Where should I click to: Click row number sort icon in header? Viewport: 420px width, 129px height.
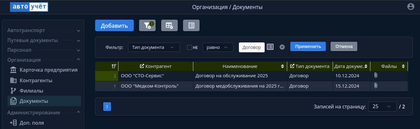pyautogui.click(x=114, y=66)
